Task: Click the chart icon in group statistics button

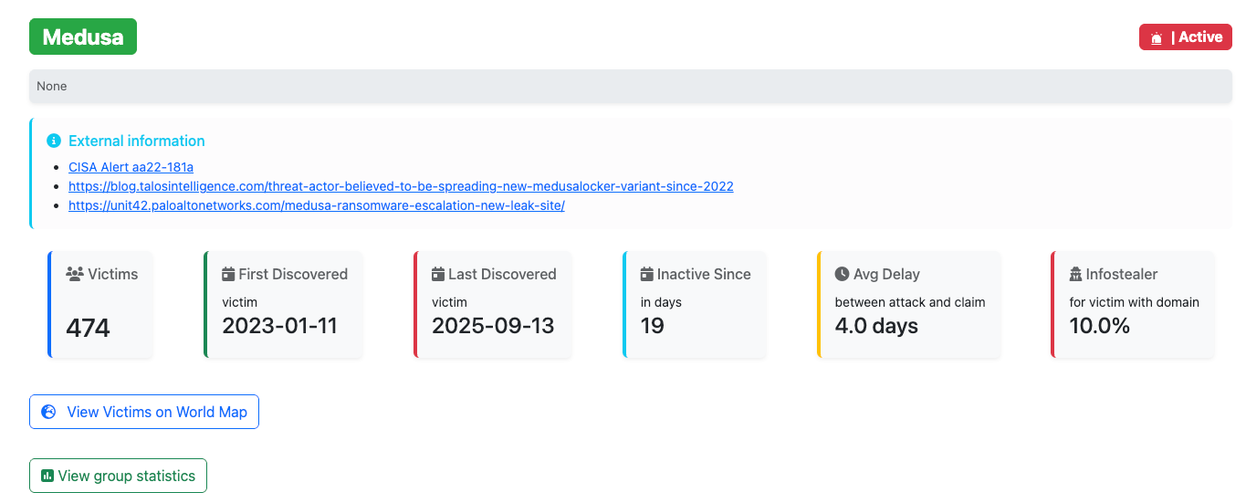Action: point(47,476)
